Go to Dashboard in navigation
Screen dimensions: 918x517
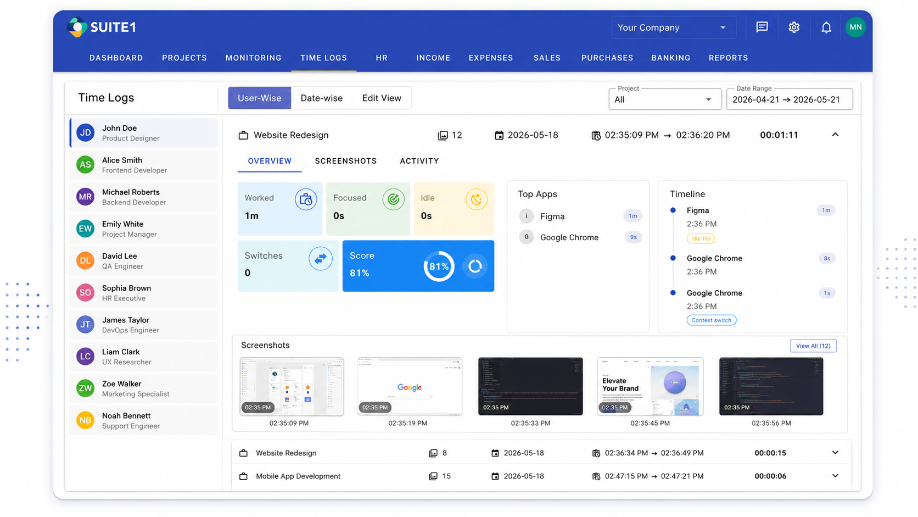click(116, 58)
